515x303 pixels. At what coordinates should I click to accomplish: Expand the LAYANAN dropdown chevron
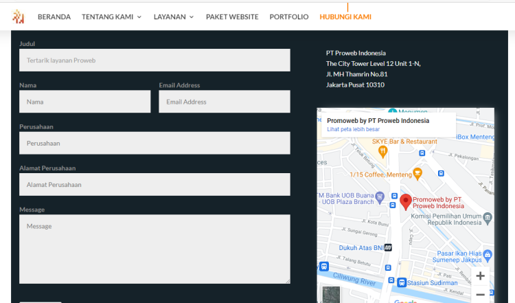click(x=192, y=17)
